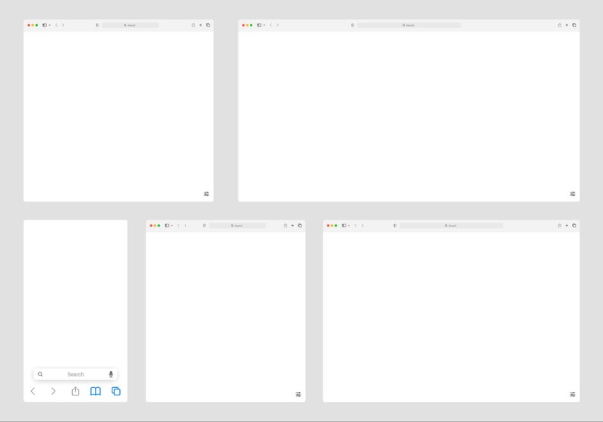This screenshot has height=422, width=603.
Task: Open settings sliders icon in bottom-middle browser window
Action: point(298,395)
